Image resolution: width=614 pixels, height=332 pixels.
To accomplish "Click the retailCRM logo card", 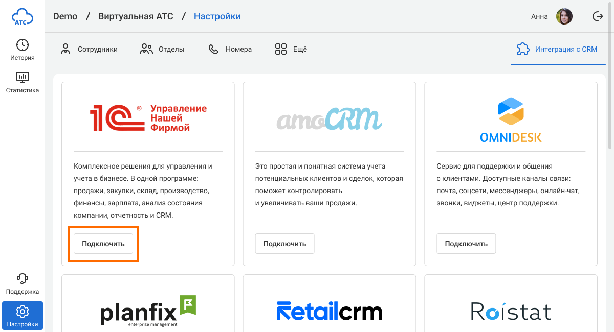I will (329, 311).
